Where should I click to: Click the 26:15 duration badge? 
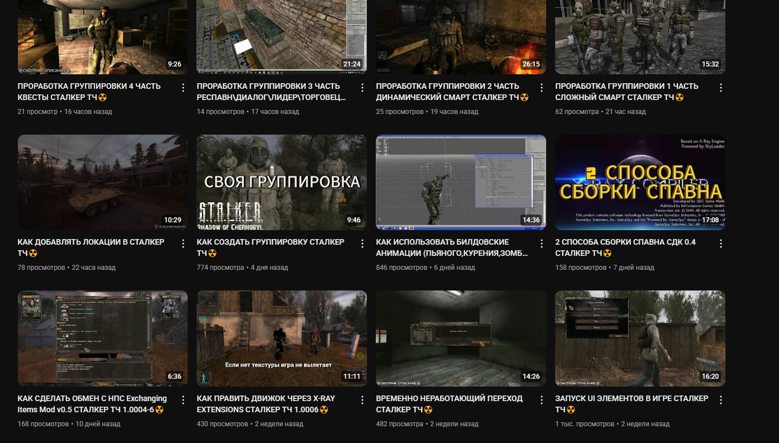[x=531, y=64]
